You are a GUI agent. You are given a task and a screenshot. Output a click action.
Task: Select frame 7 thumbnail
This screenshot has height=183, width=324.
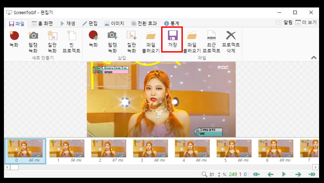309,151
